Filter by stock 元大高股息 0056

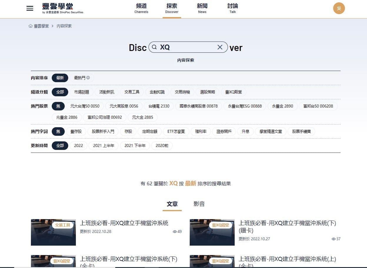point(124,106)
